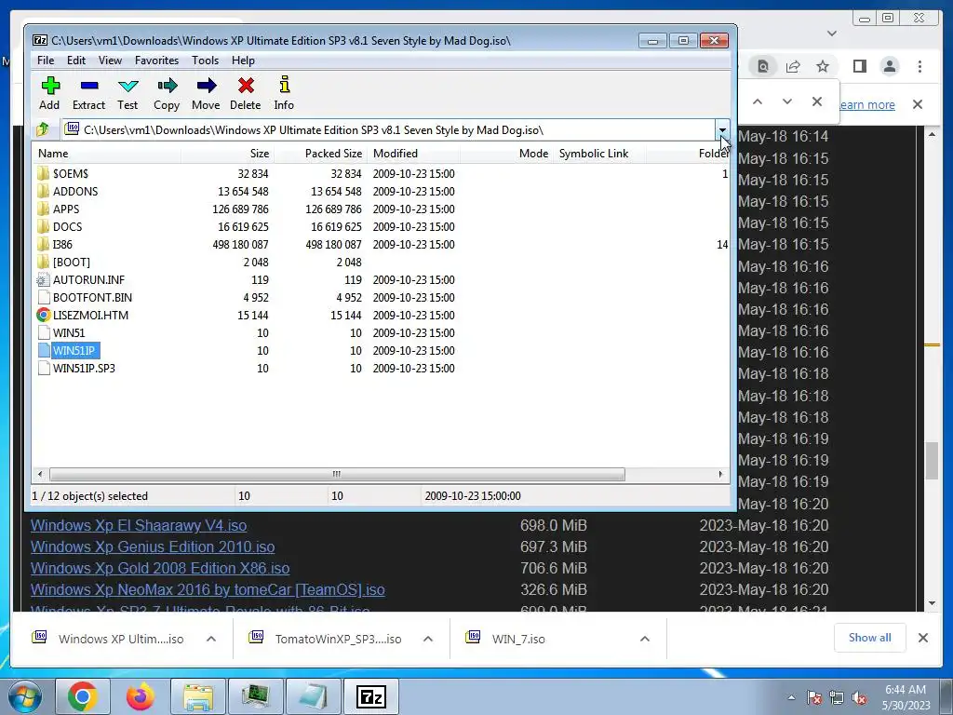The image size is (953, 715).
Task: Close the Chrome find bar
Action: [817, 101]
